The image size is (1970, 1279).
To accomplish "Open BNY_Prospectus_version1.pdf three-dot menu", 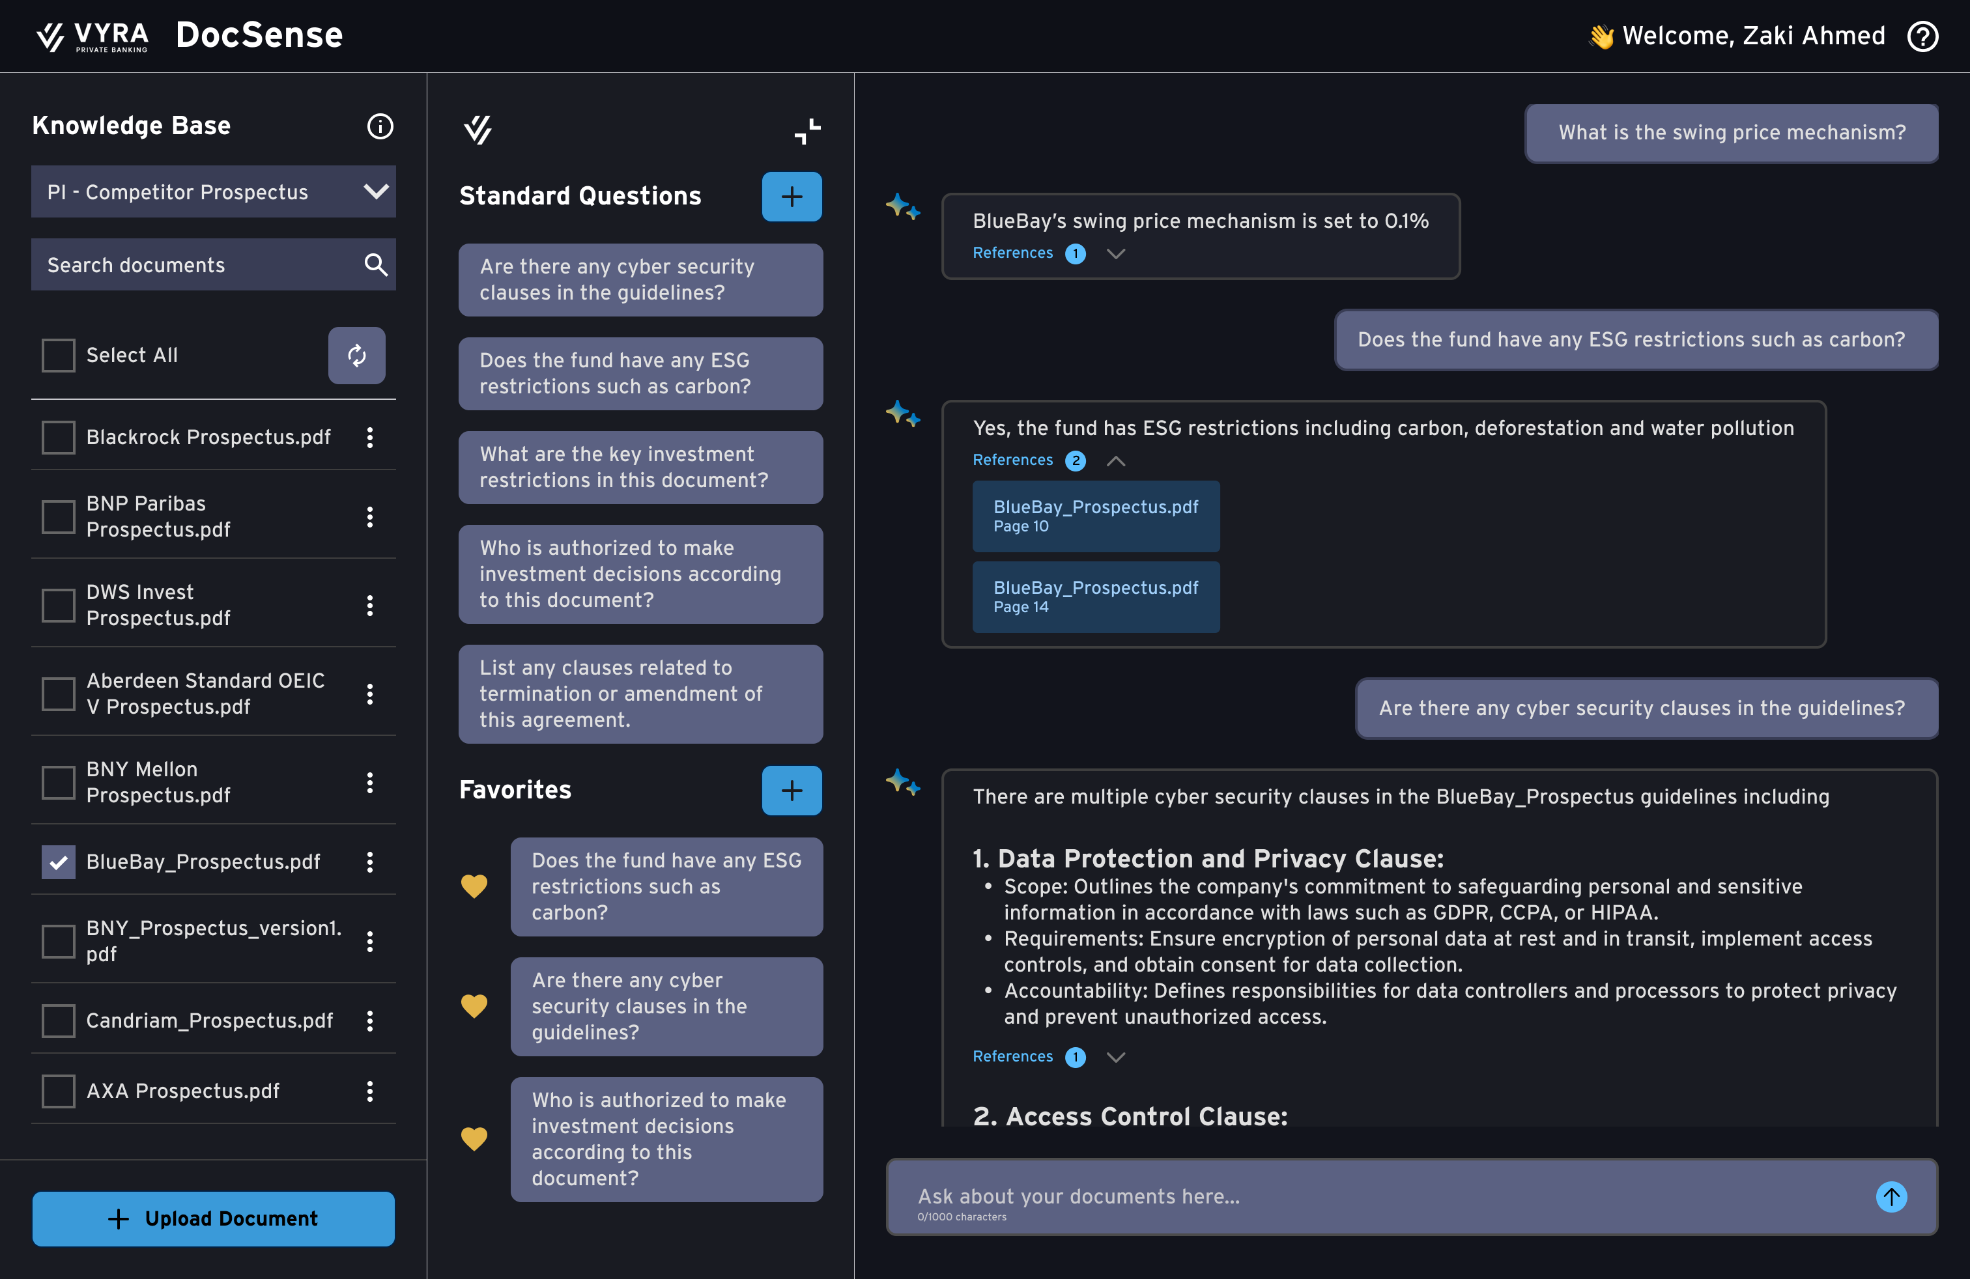I will (x=370, y=942).
